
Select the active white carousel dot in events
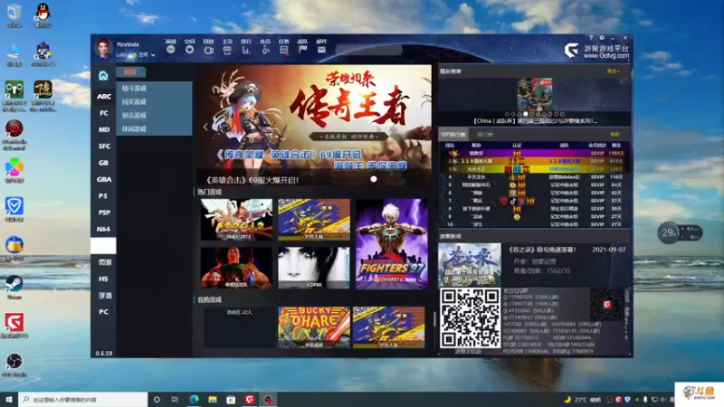click(526, 114)
